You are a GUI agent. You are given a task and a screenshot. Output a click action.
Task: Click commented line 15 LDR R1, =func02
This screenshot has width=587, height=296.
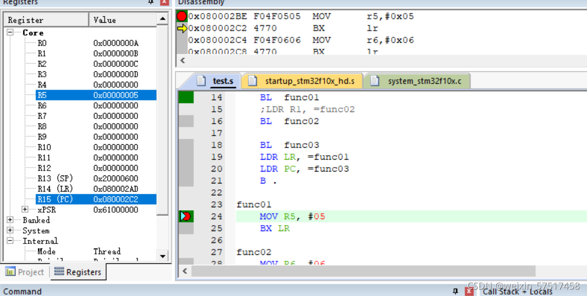pos(307,110)
